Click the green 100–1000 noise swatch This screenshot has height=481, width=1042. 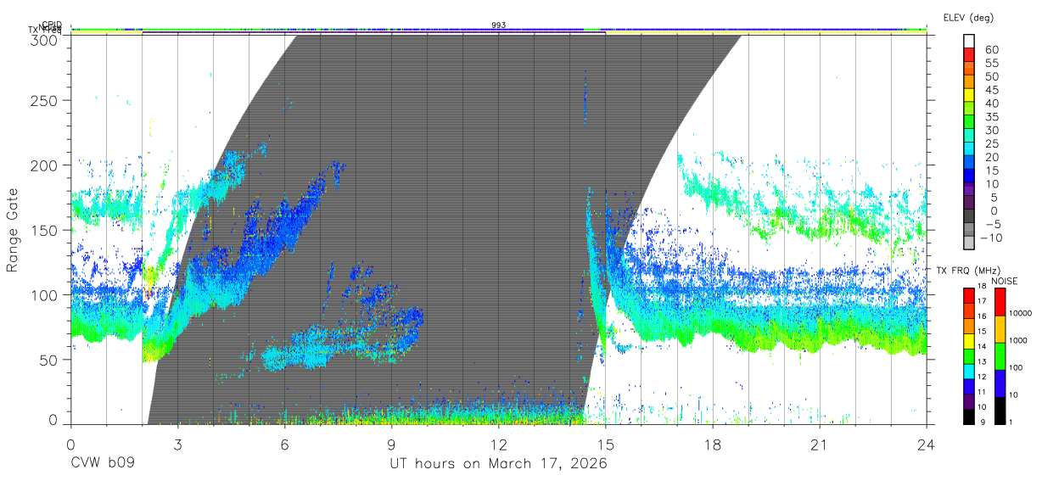point(1000,356)
